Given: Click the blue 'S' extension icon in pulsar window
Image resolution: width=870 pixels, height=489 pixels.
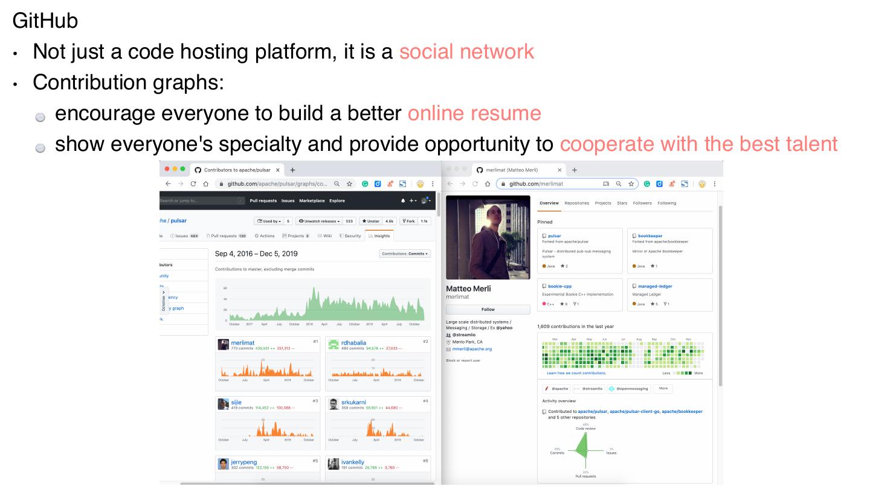Looking at the screenshot, I should pyautogui.click(x=402, y=184).
